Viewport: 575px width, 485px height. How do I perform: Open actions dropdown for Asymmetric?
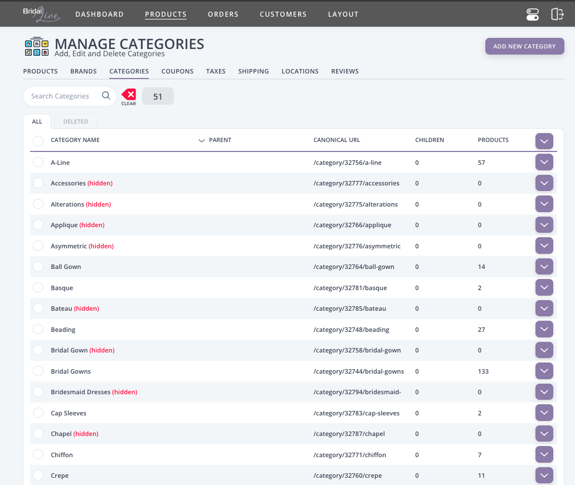coord(544,246)
